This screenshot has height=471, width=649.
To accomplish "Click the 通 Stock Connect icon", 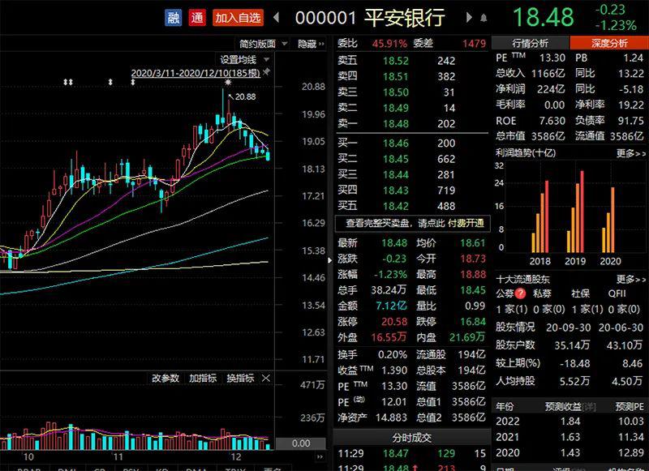I will [x=196, y=17].
